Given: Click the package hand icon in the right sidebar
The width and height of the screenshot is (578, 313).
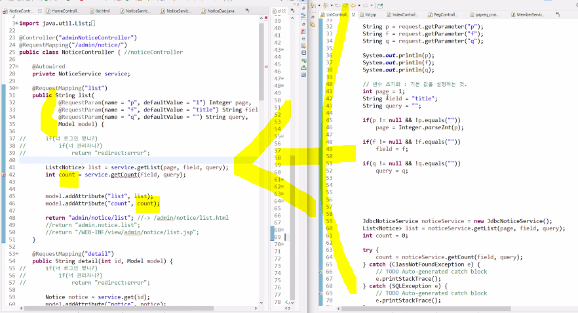Looking at the screenshot, I should tap(313, 24).
